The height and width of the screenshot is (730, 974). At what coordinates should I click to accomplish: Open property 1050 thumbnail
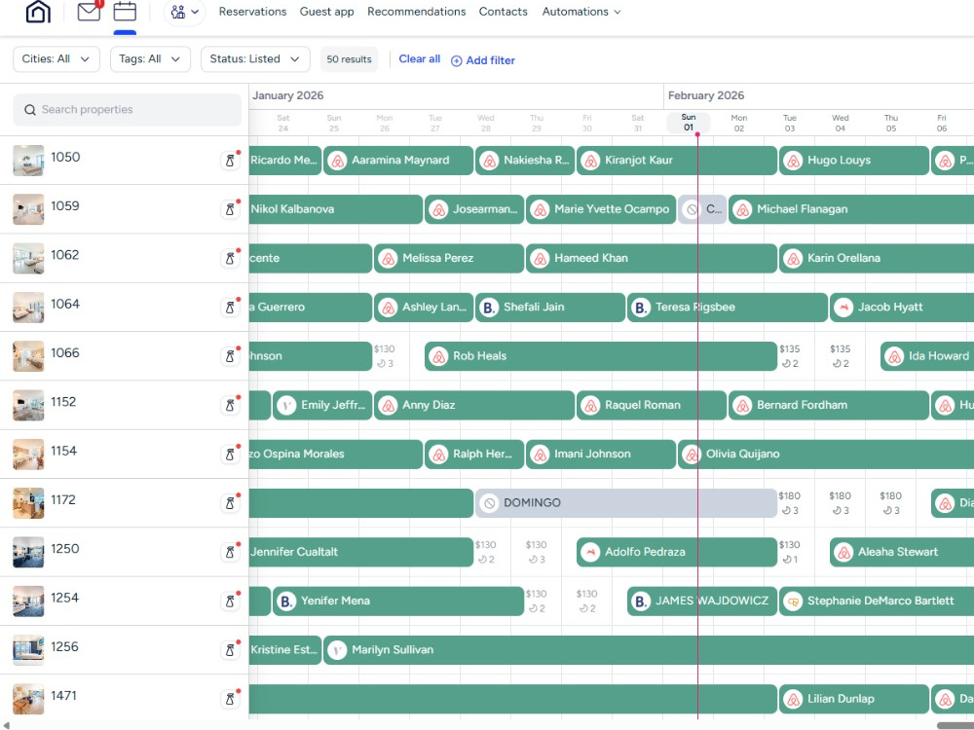click(x=28, y=161)
